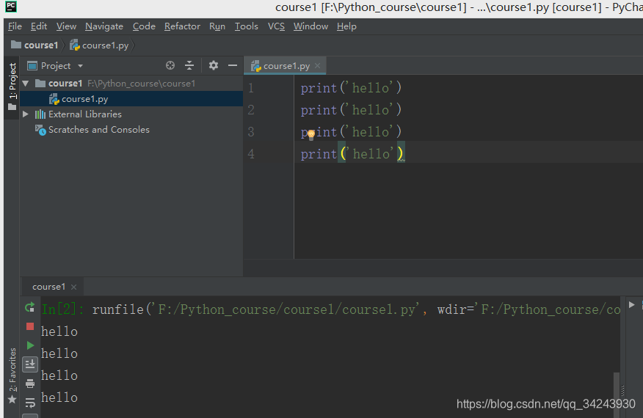Open the View menu
643x418 pixels.
click(66, 26)
